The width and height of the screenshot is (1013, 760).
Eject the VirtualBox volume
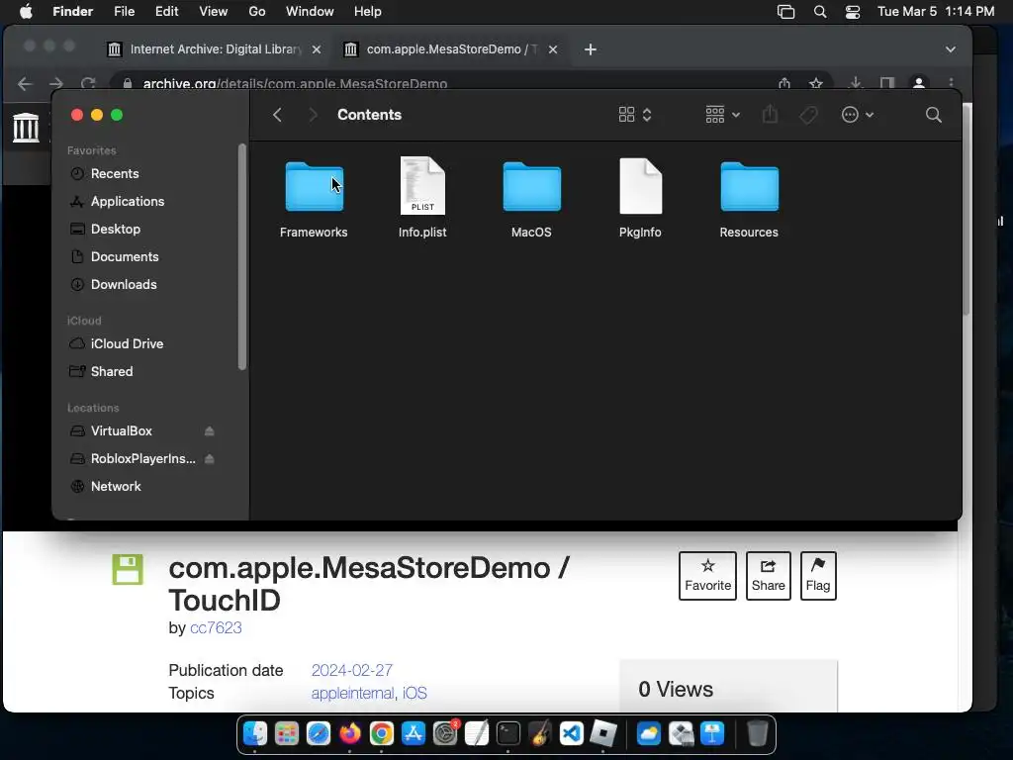[x=209, y=431]
